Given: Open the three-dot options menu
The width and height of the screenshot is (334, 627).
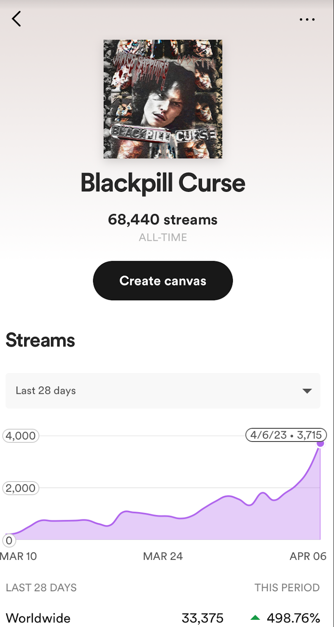Looking at the screenshot, I should [x=307, y=19].
